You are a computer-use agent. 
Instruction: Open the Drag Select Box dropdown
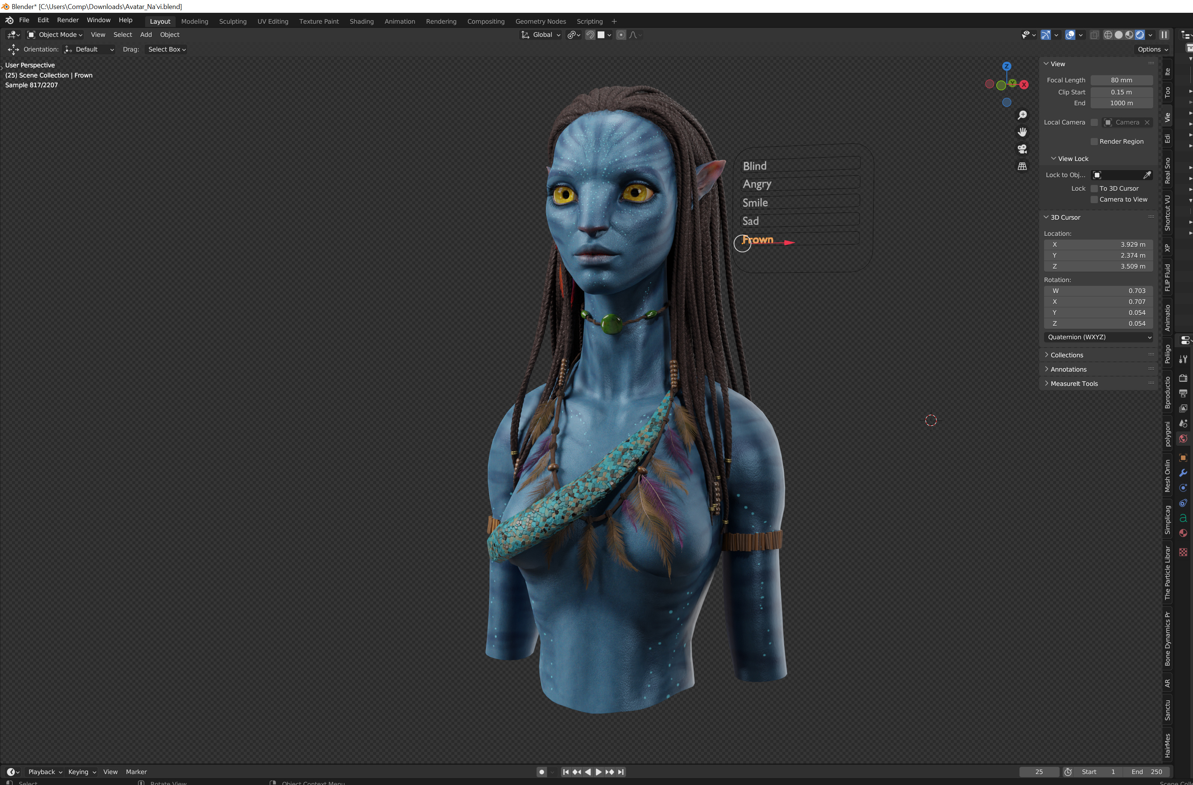click(166, 49)
